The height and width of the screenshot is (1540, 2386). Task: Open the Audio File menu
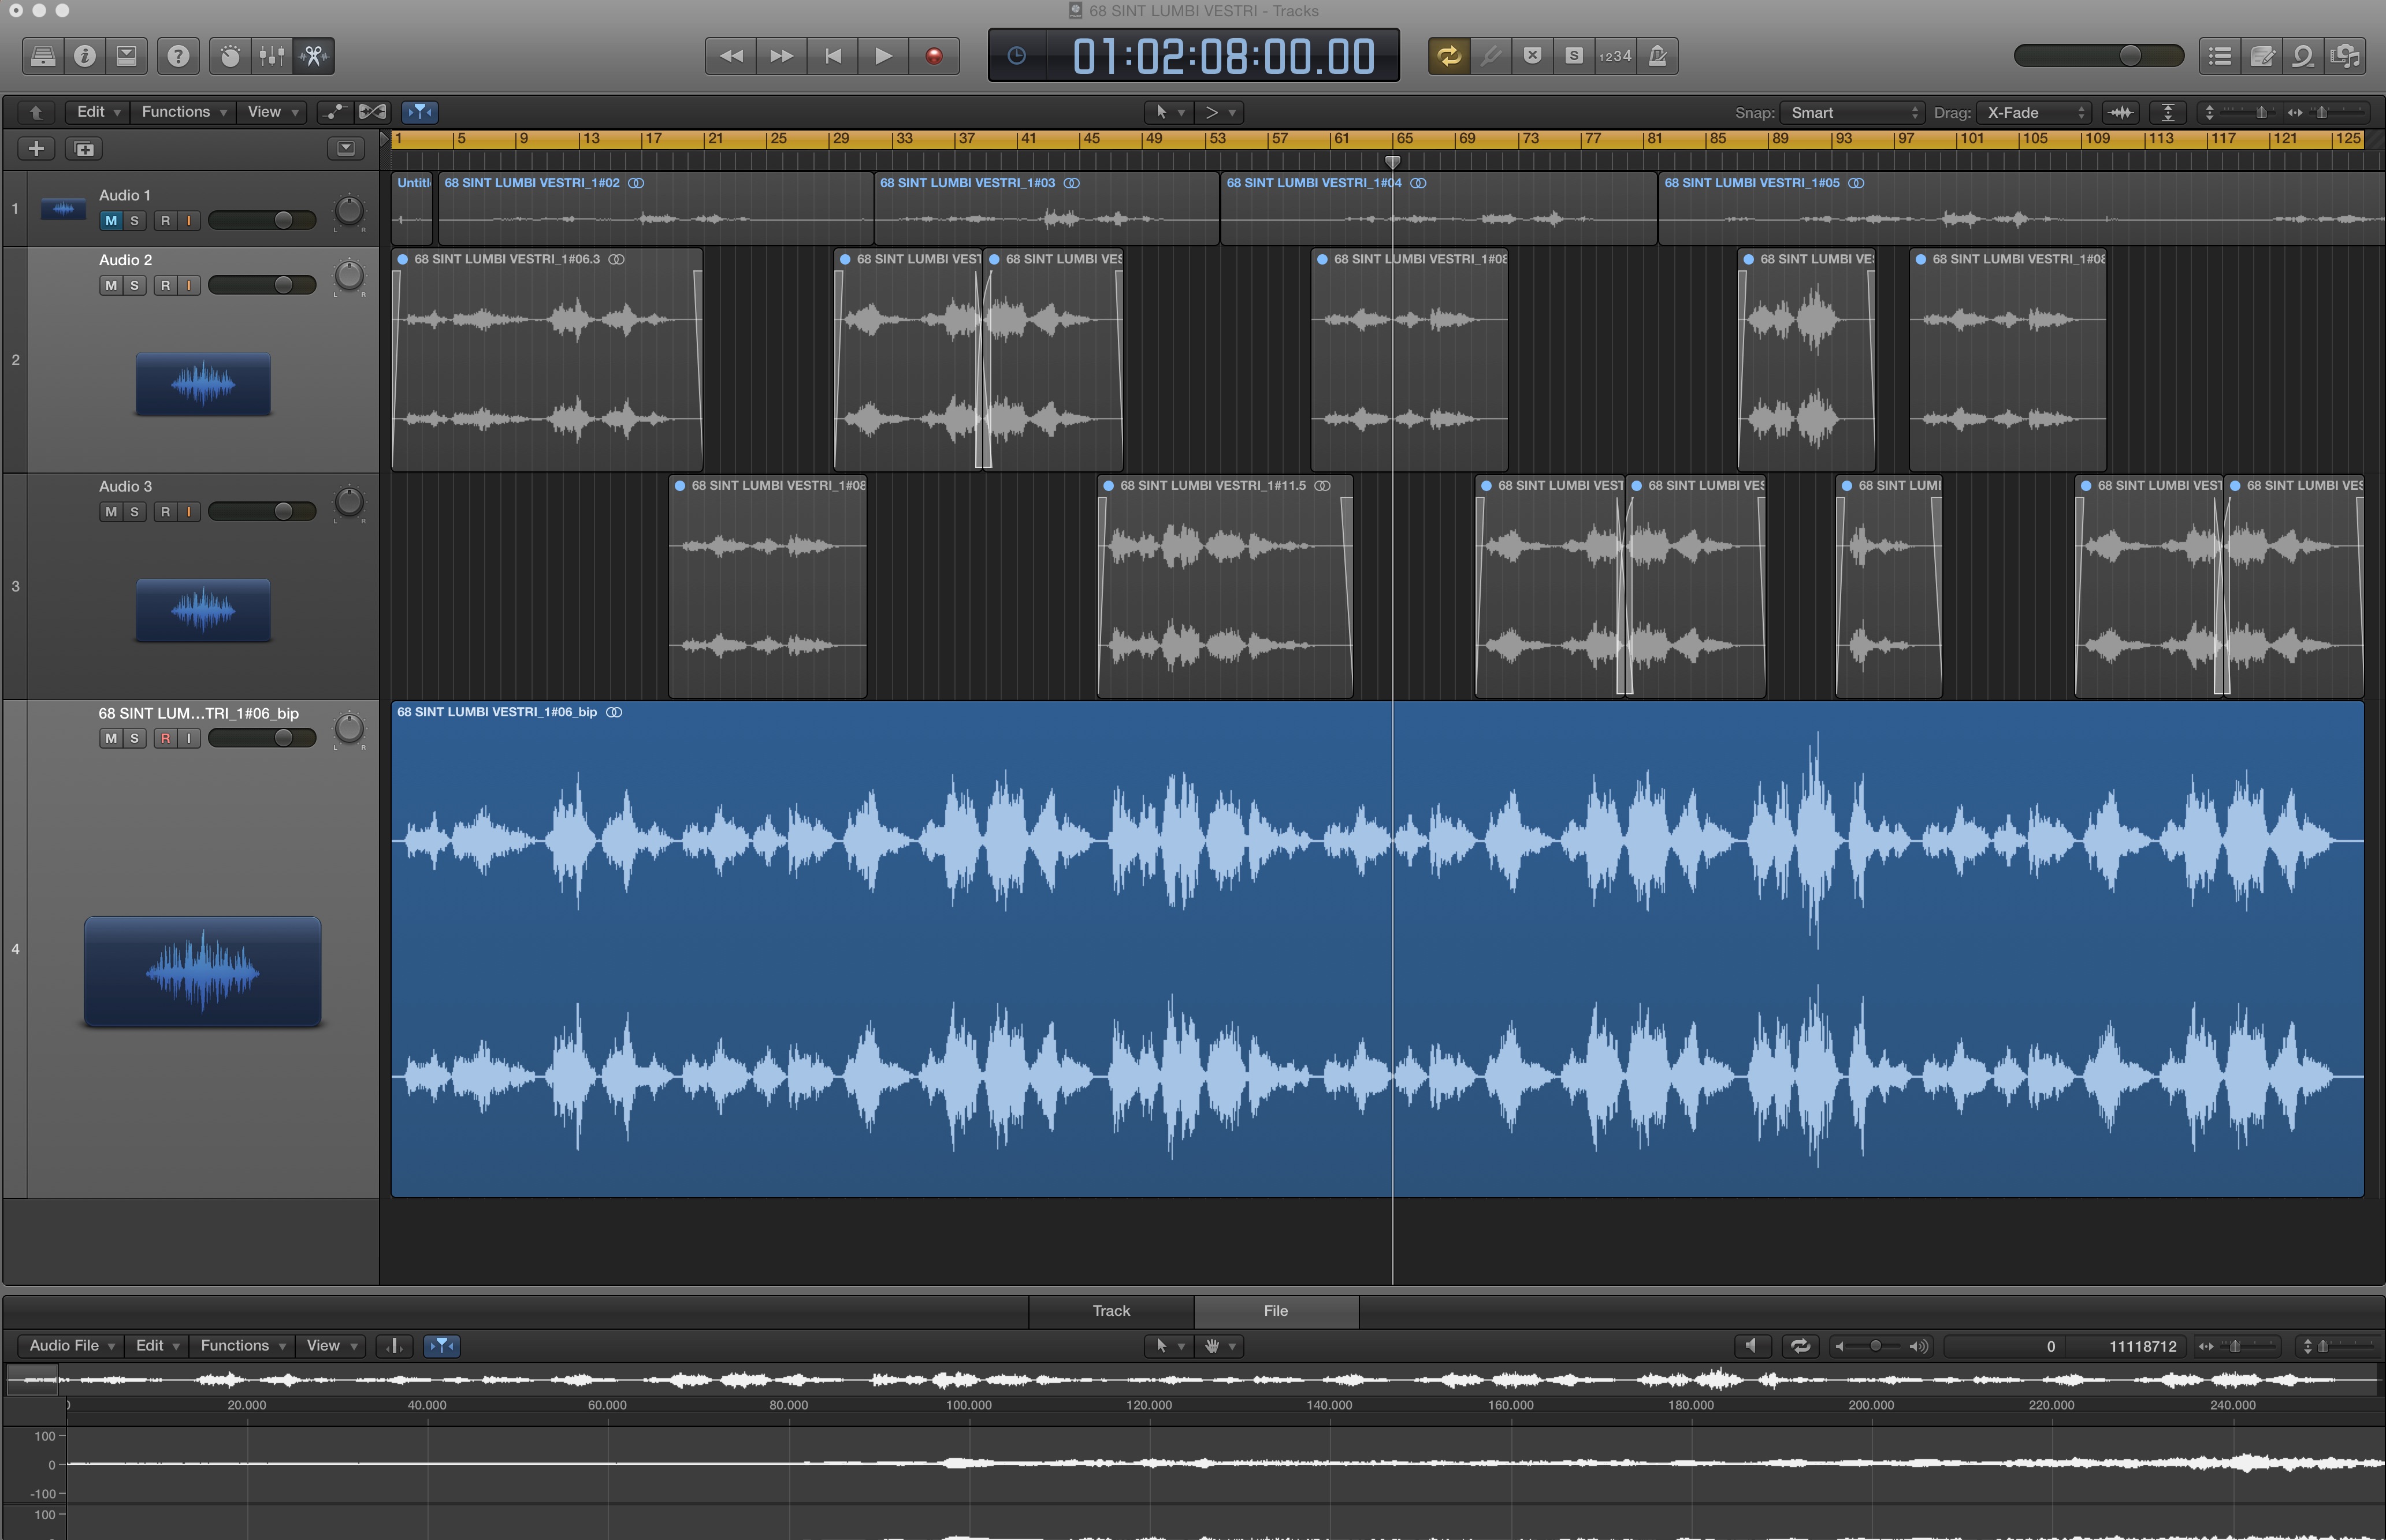tap(71, 1346)
